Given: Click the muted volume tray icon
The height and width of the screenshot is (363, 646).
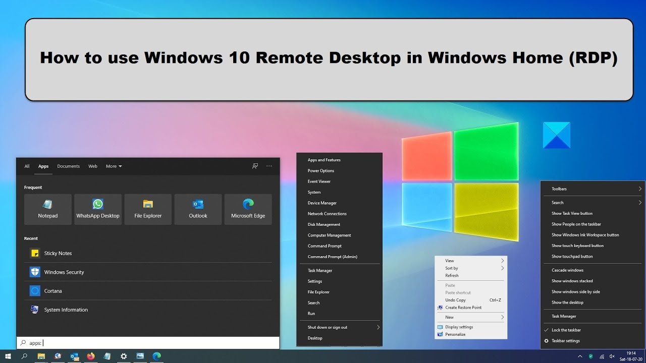Looking at the screenshot, I should coord(612,356).
